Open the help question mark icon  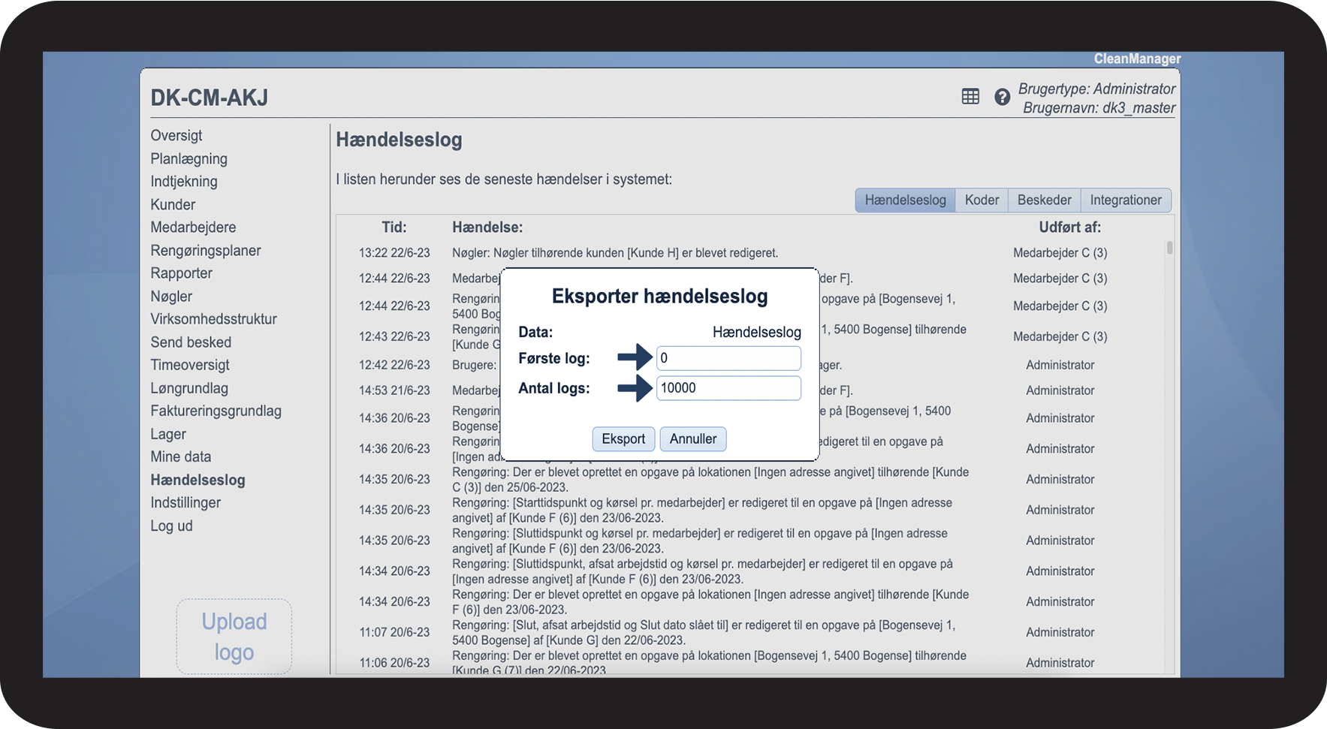point(1002,97)
